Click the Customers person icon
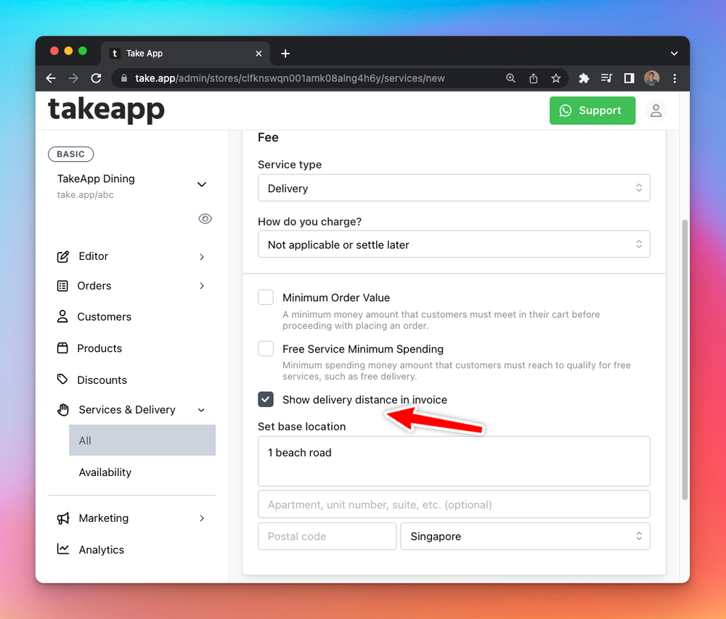Viewport: 726px width, 619px height. (62, 316)
